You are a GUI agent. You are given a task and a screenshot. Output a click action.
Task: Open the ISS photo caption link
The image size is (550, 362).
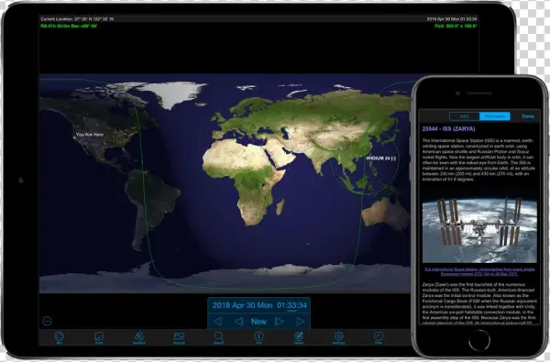coord(479,271)
